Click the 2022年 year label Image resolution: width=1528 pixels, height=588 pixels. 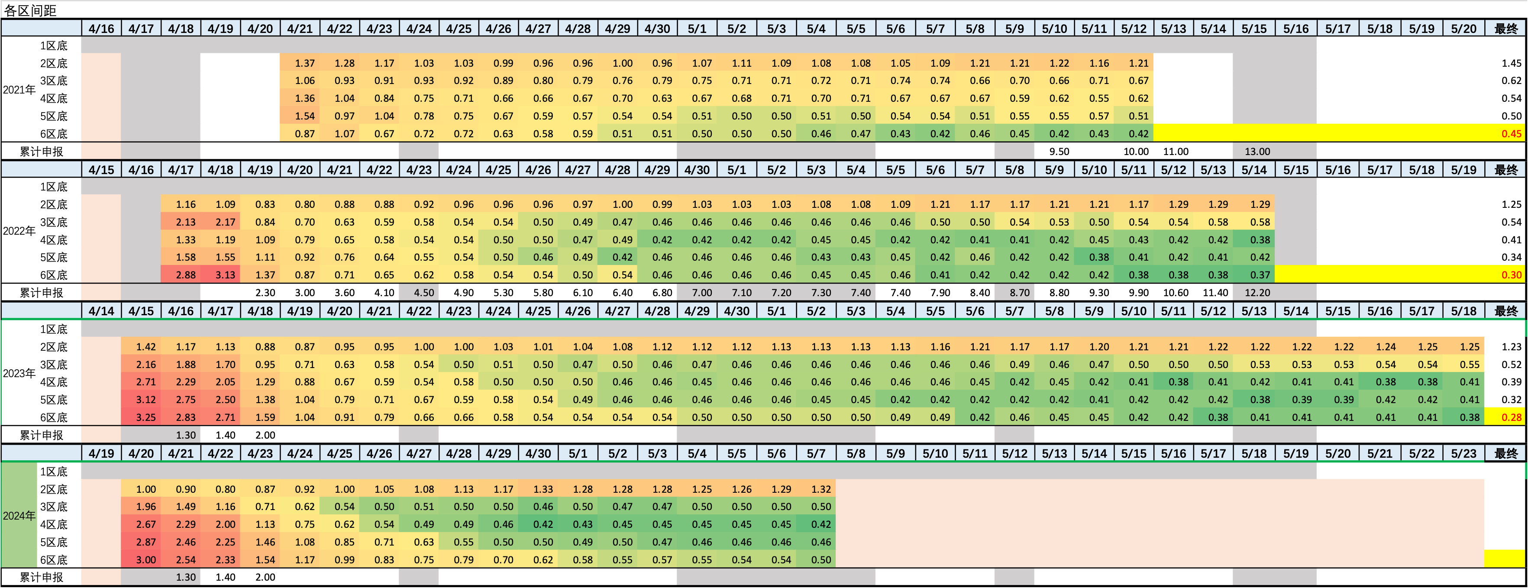click(19, 231)
